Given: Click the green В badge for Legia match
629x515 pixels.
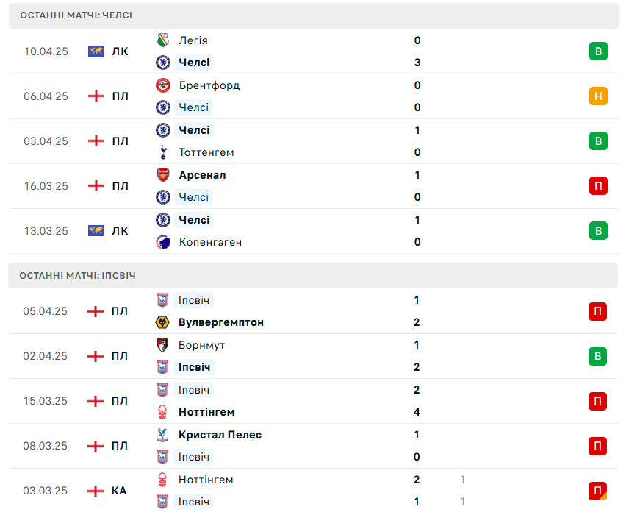Looking at the screenshot, I should [x=598, y=51].
